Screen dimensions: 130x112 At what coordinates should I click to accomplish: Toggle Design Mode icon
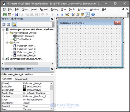tap(67, 14)
